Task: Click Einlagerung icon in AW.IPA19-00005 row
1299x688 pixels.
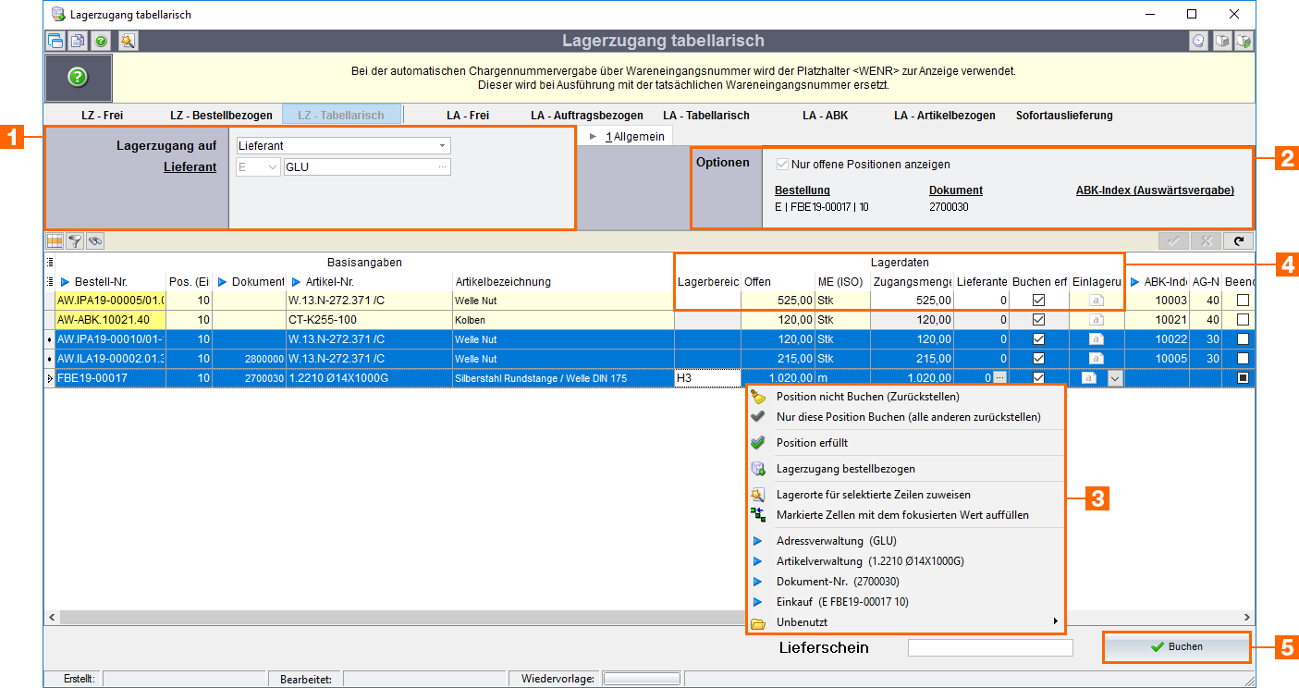Action: coord(1097,301)
